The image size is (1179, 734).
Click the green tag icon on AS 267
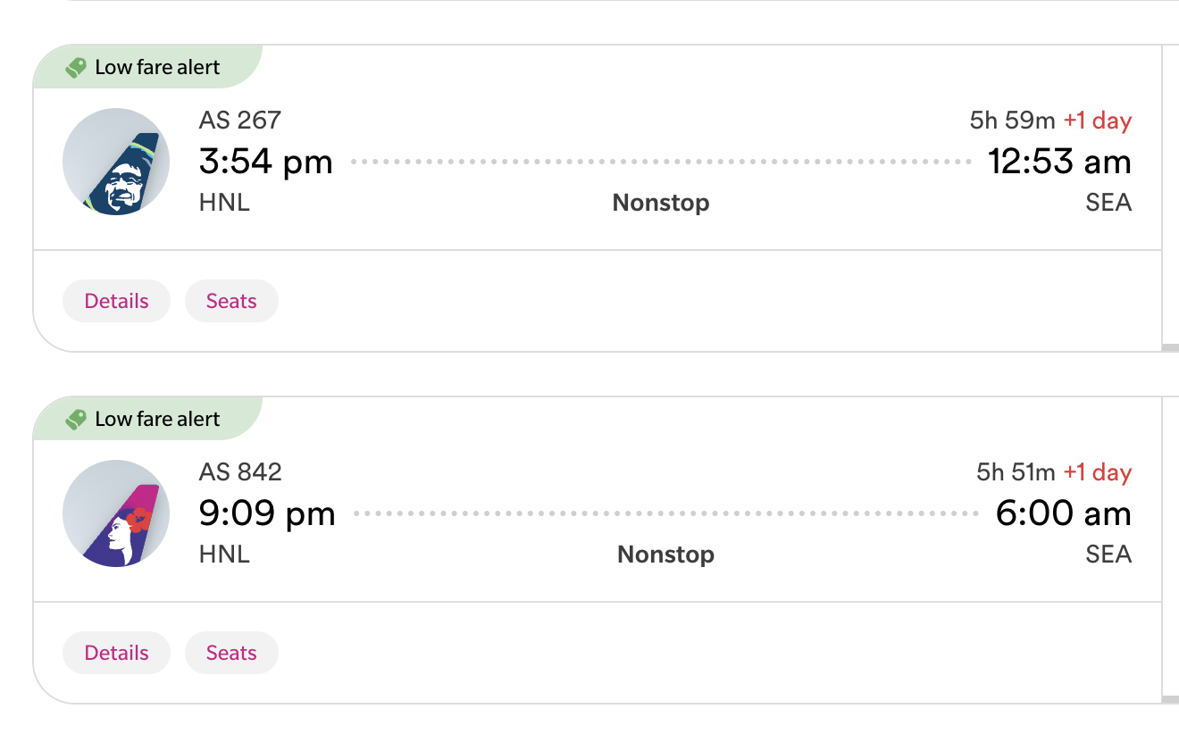click(x=76, y=68)
